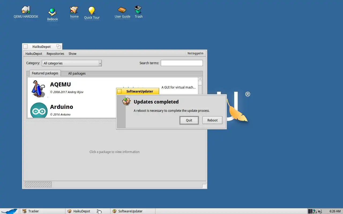Click the HaikuDepot window title tab
This screenshot has height=214, width=343.
(x=42, y=47)
